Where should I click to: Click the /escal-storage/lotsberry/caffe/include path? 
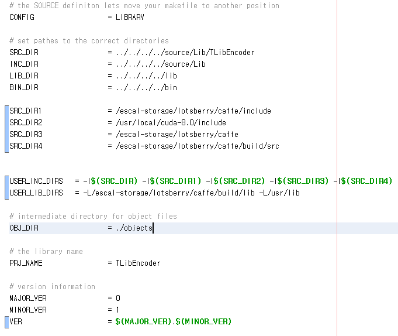pyautogui.click(x=193, y=111)
